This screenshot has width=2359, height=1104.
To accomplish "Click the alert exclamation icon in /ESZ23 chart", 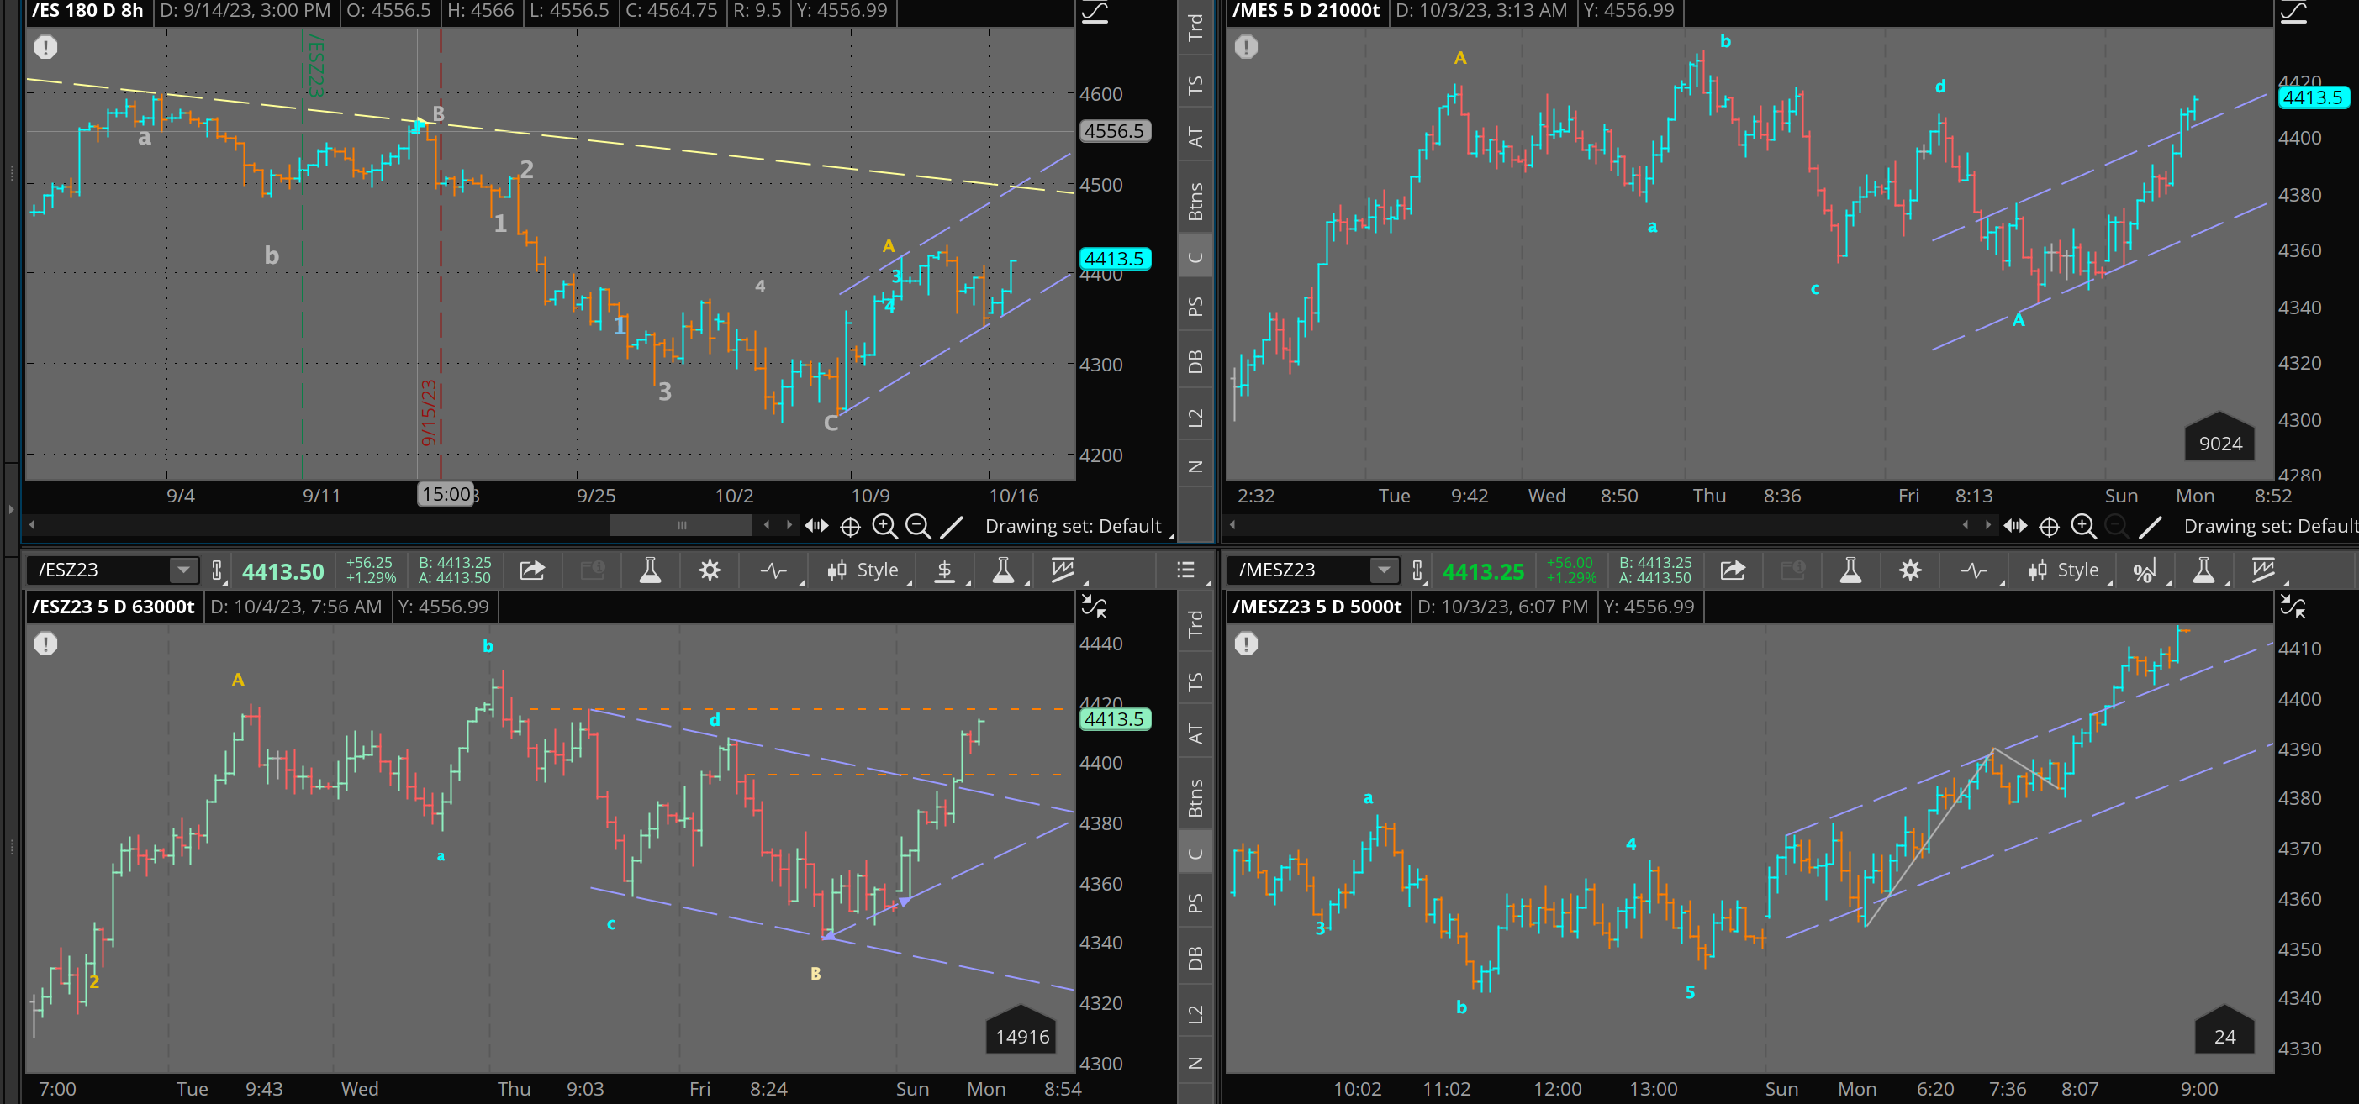I will coord(45,644).
